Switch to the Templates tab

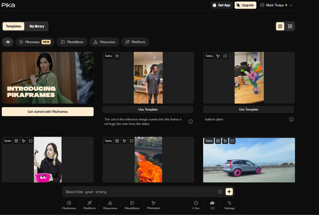pyautogui.click(x=14, y=26)
